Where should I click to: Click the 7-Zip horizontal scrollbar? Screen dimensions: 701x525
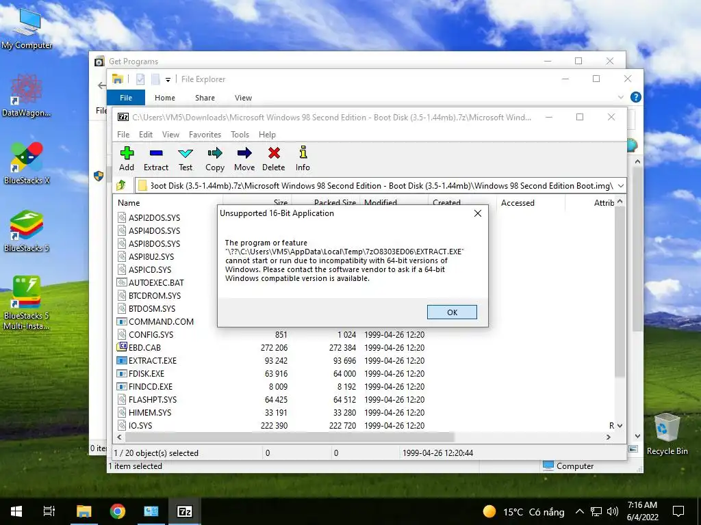(290, 437)
